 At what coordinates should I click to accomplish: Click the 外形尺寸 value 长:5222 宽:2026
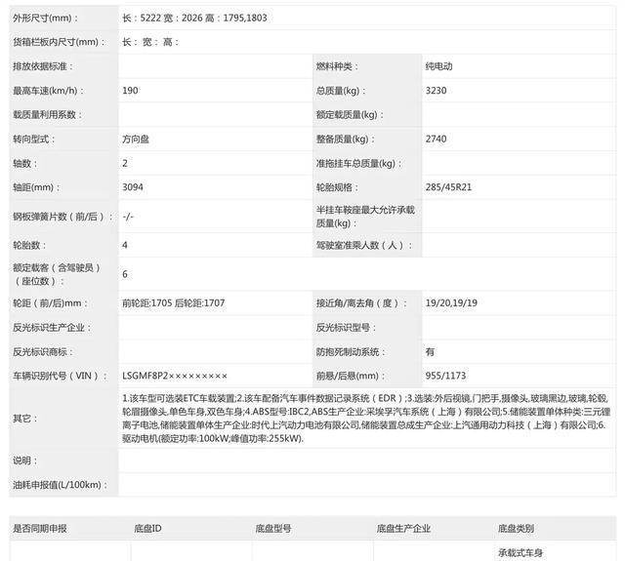tap(194, 18)
